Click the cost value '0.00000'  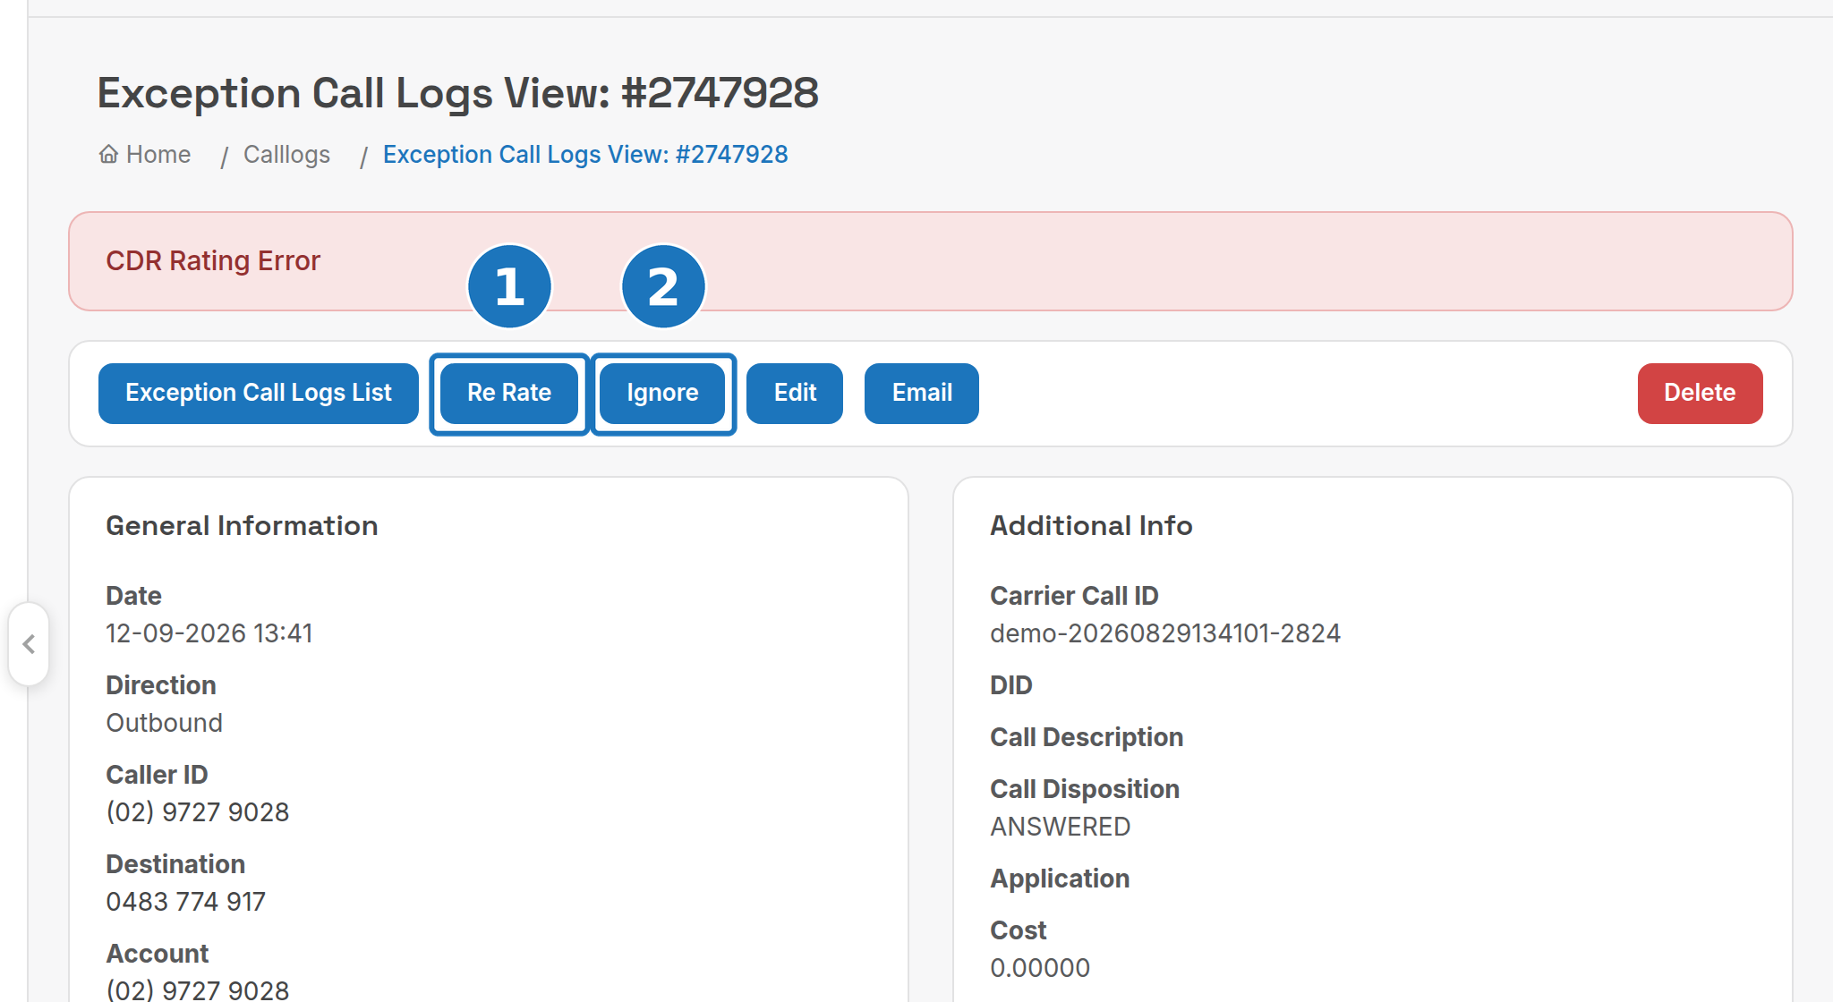click(x=1040, y=968)
